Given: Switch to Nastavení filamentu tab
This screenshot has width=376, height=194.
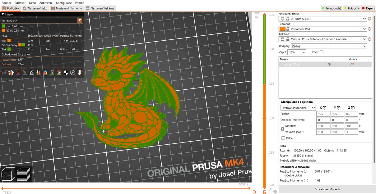Looking at the screenshot, I should click(x=67, y=8).
